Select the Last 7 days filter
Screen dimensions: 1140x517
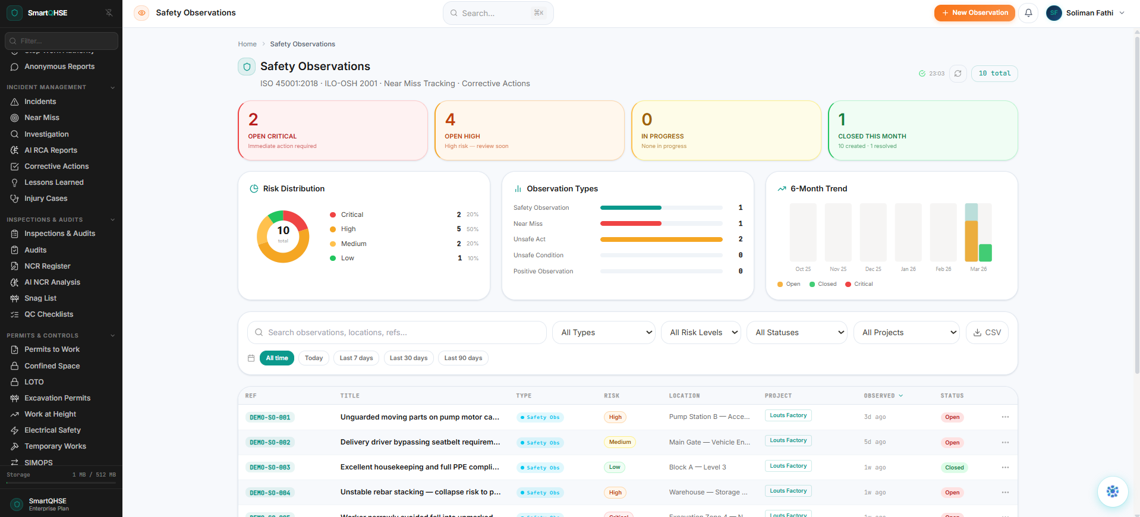(356, 358)
